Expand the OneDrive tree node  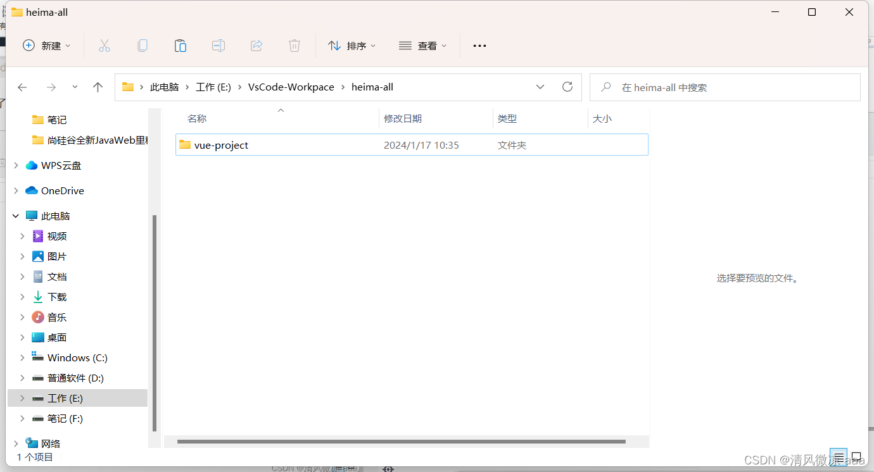[x=16, y=190]
